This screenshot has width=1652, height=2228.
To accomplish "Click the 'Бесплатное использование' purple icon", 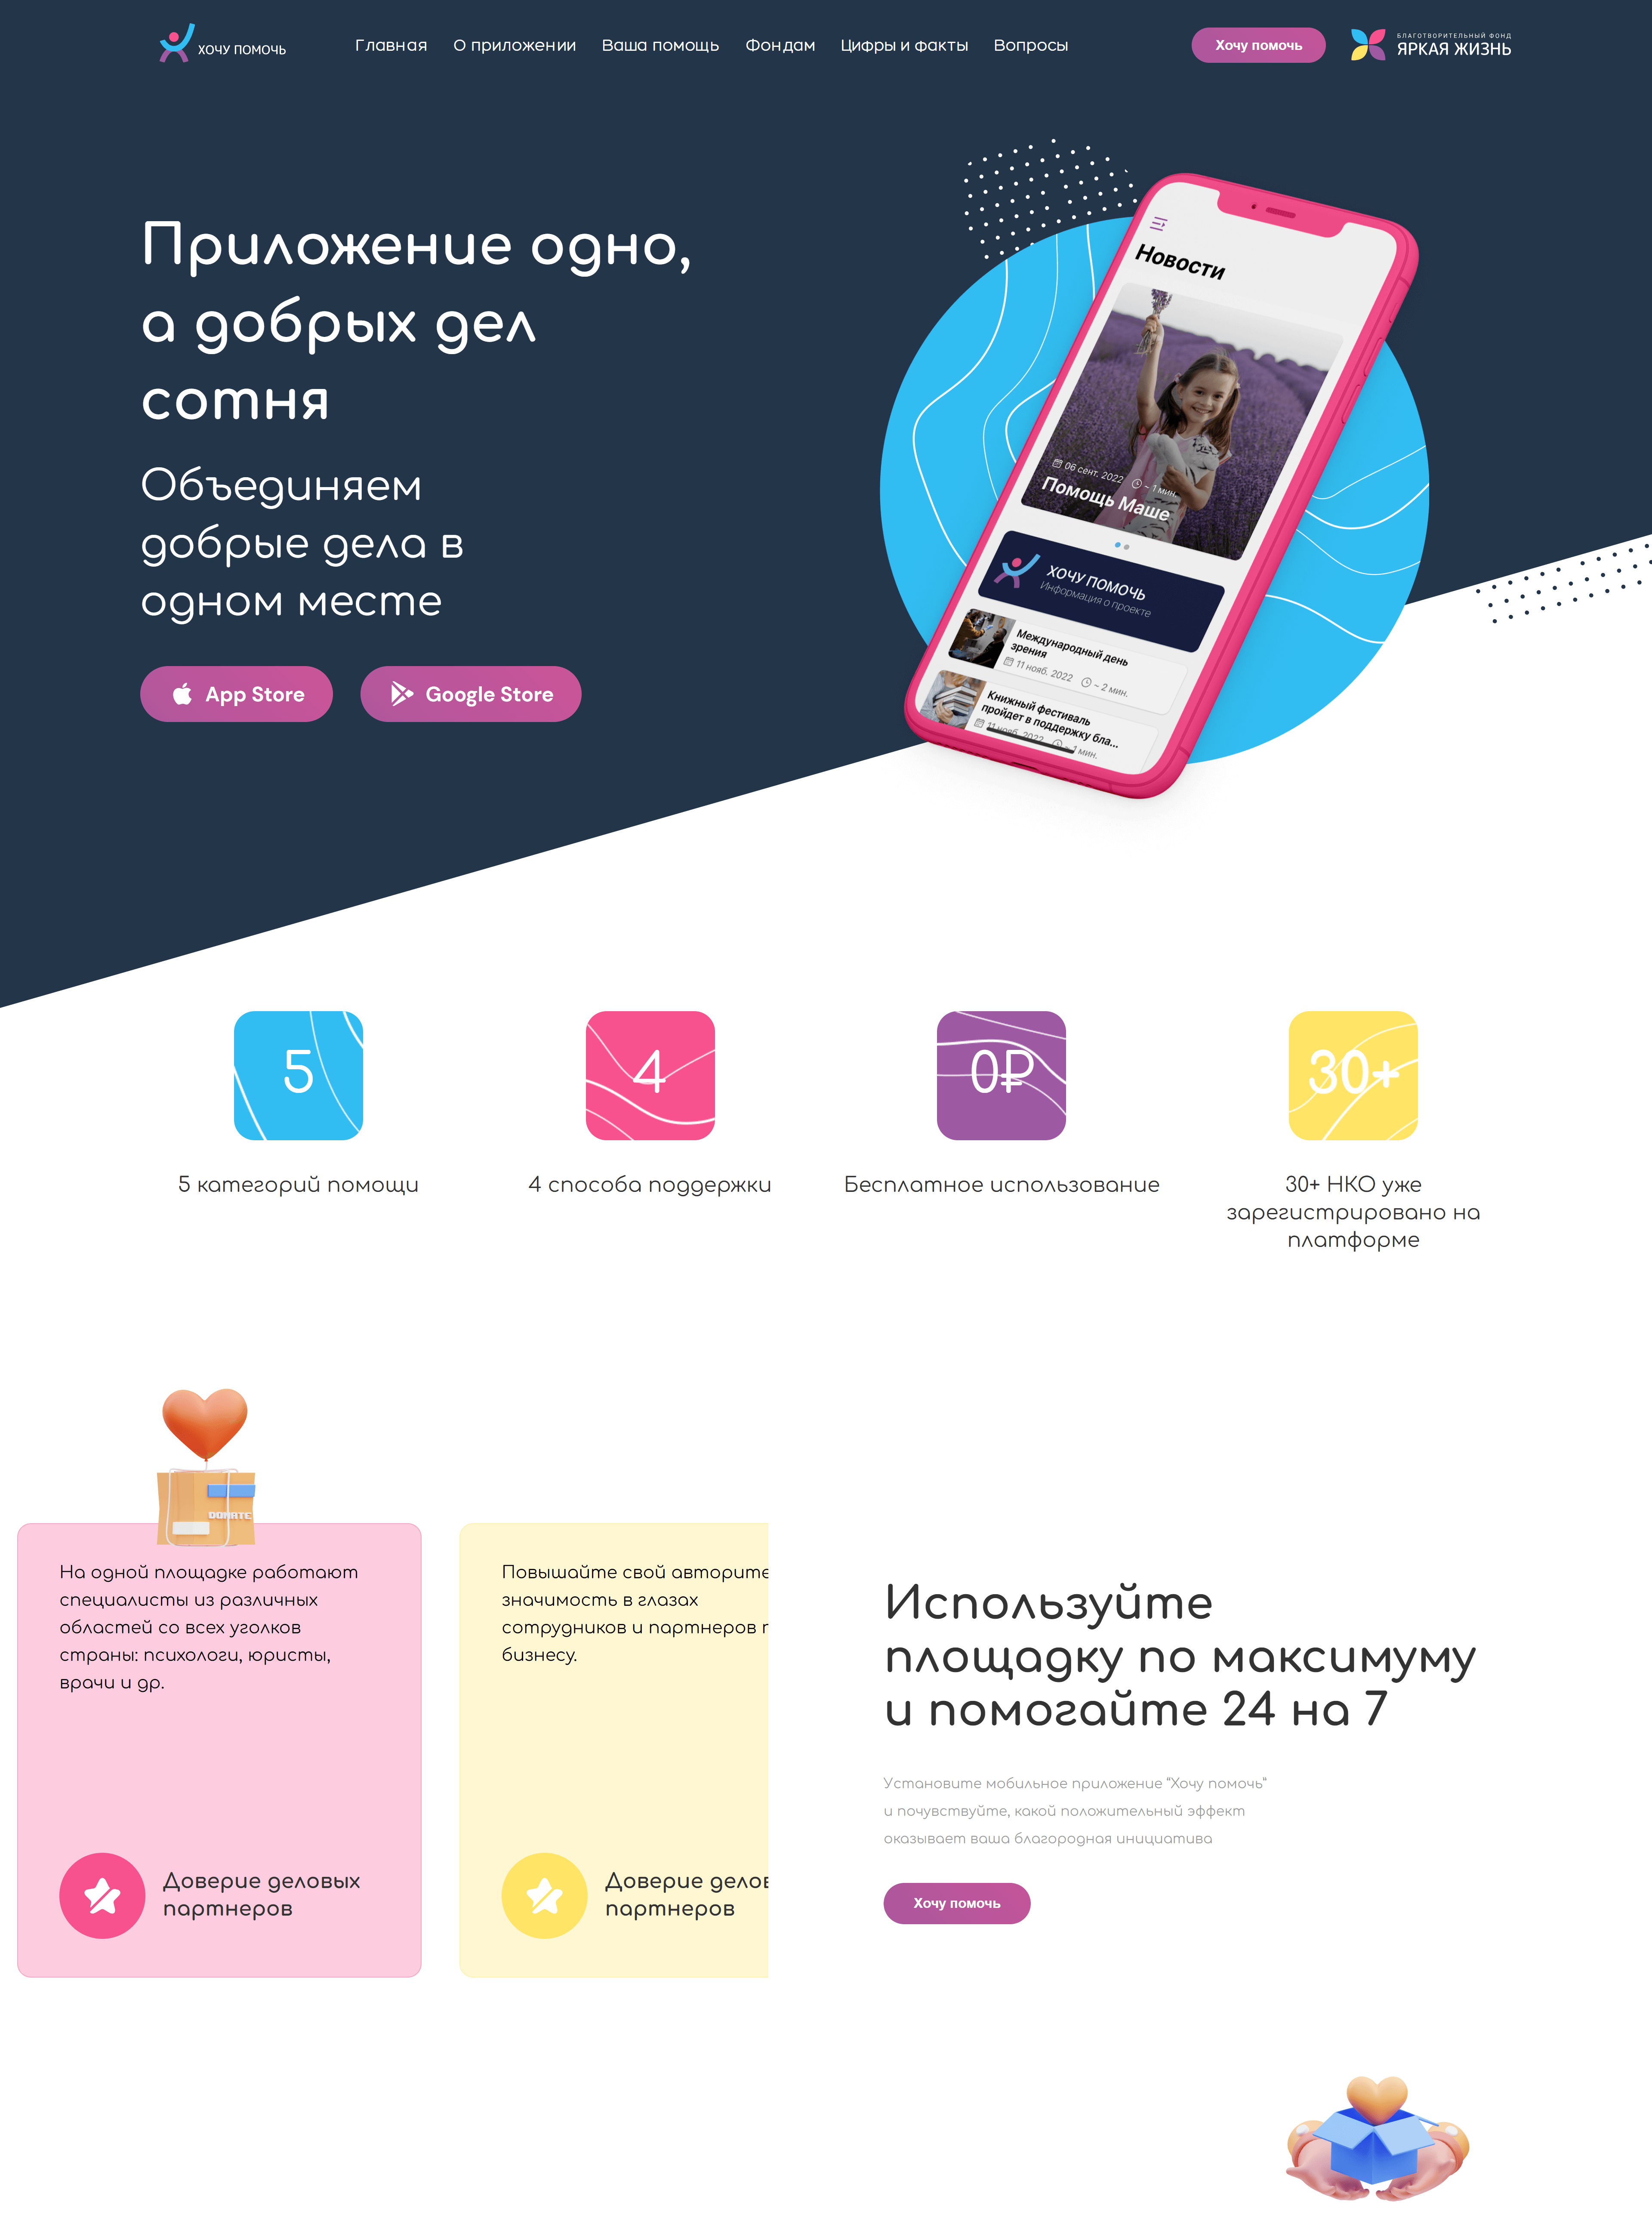I will click(1003, 1071).
